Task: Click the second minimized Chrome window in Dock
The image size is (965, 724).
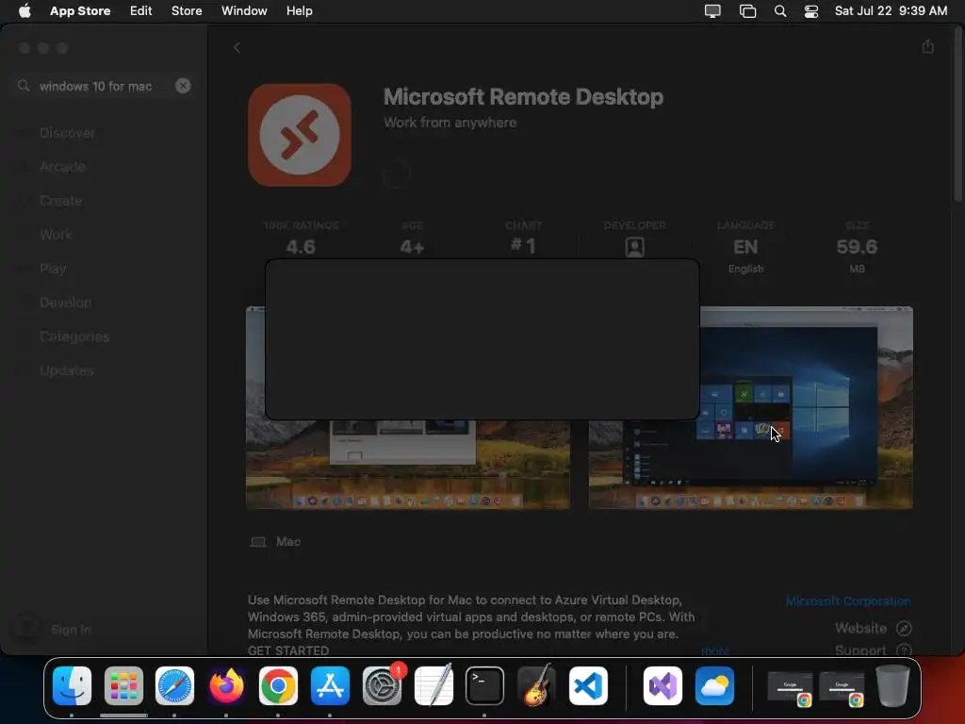Action: click(x=842, y=688)
